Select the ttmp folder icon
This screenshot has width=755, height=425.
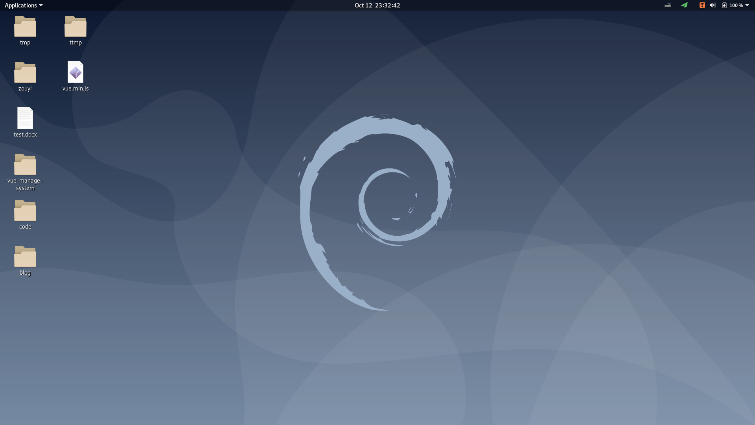pyautogui.click(x=75, y=26)
